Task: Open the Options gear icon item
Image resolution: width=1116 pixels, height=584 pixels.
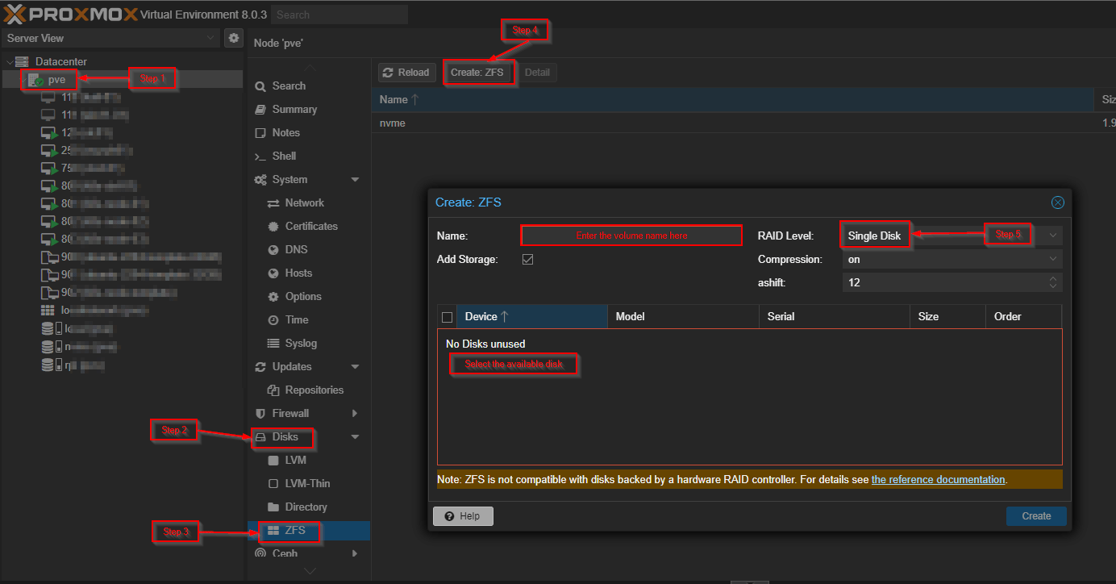Action: [x=294, y=296]
